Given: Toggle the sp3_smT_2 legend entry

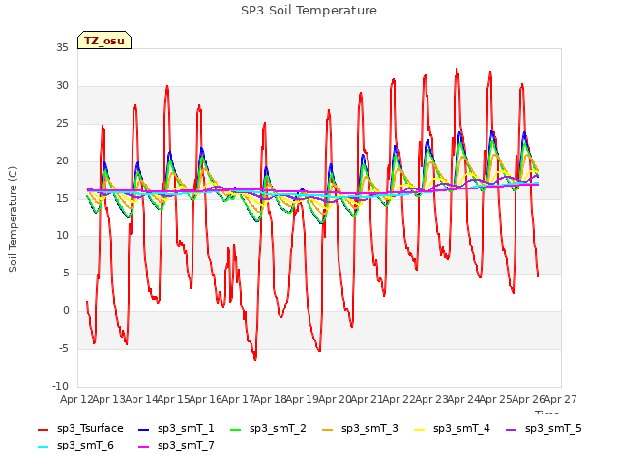Looking at the screenshot, I should [268, 429].
